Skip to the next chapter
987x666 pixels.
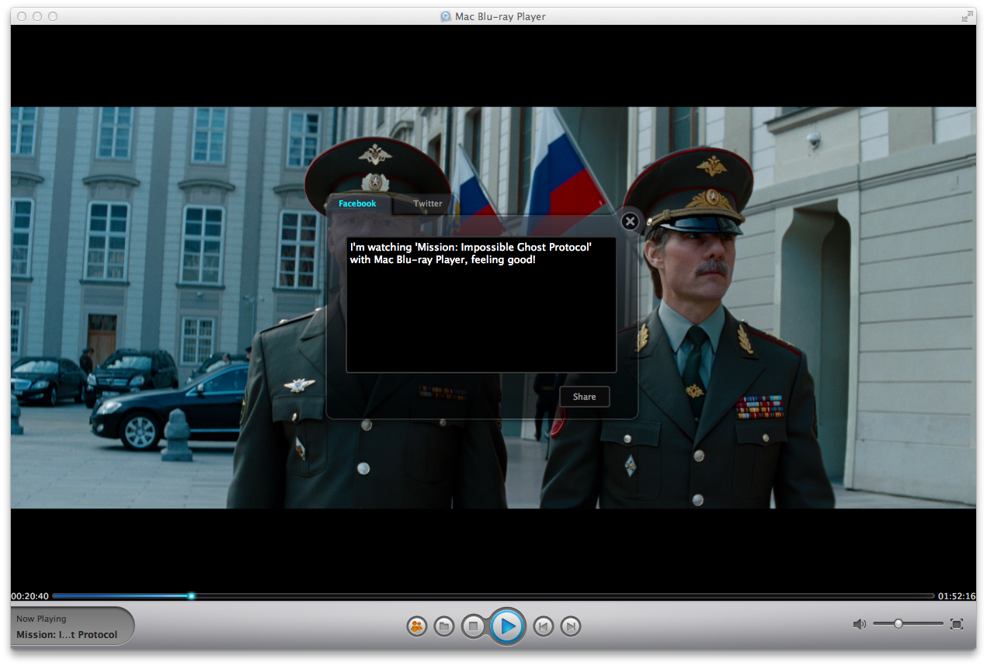pos(571,626)
